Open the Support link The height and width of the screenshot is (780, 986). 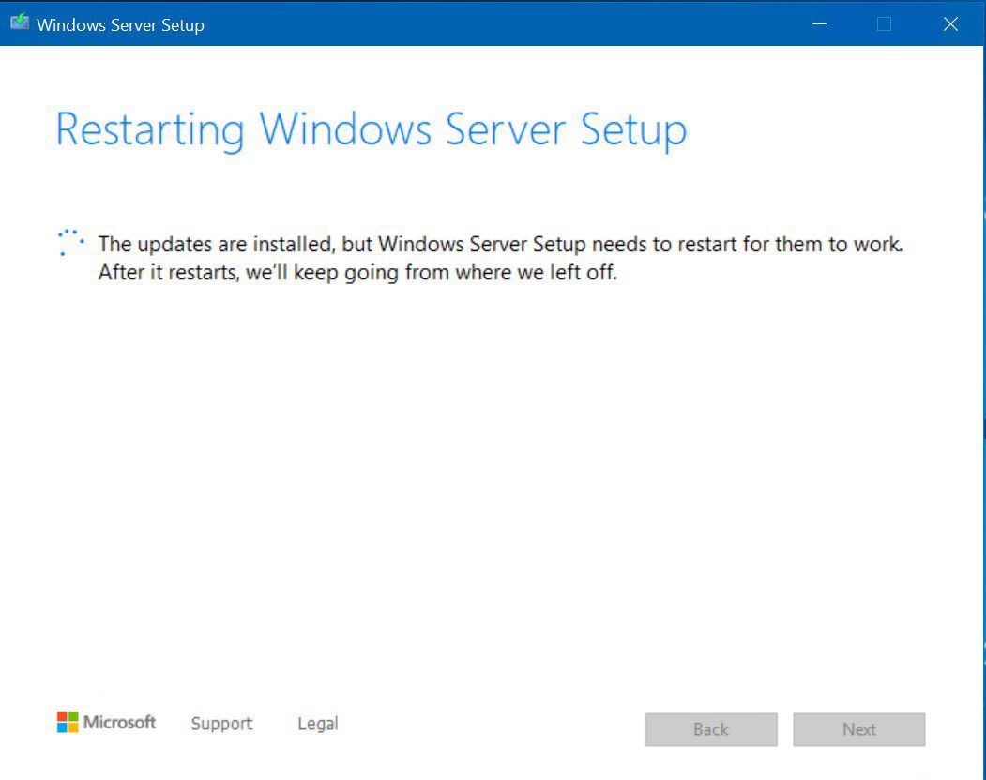point(222,724)
